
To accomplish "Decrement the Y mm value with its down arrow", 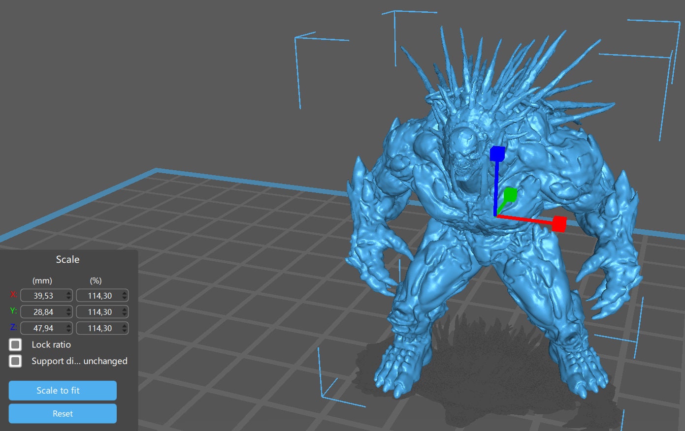I will click(68, 314).
